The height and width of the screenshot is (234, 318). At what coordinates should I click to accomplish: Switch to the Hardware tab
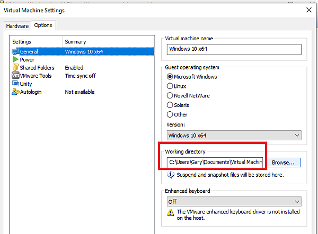tap(17, 26)
